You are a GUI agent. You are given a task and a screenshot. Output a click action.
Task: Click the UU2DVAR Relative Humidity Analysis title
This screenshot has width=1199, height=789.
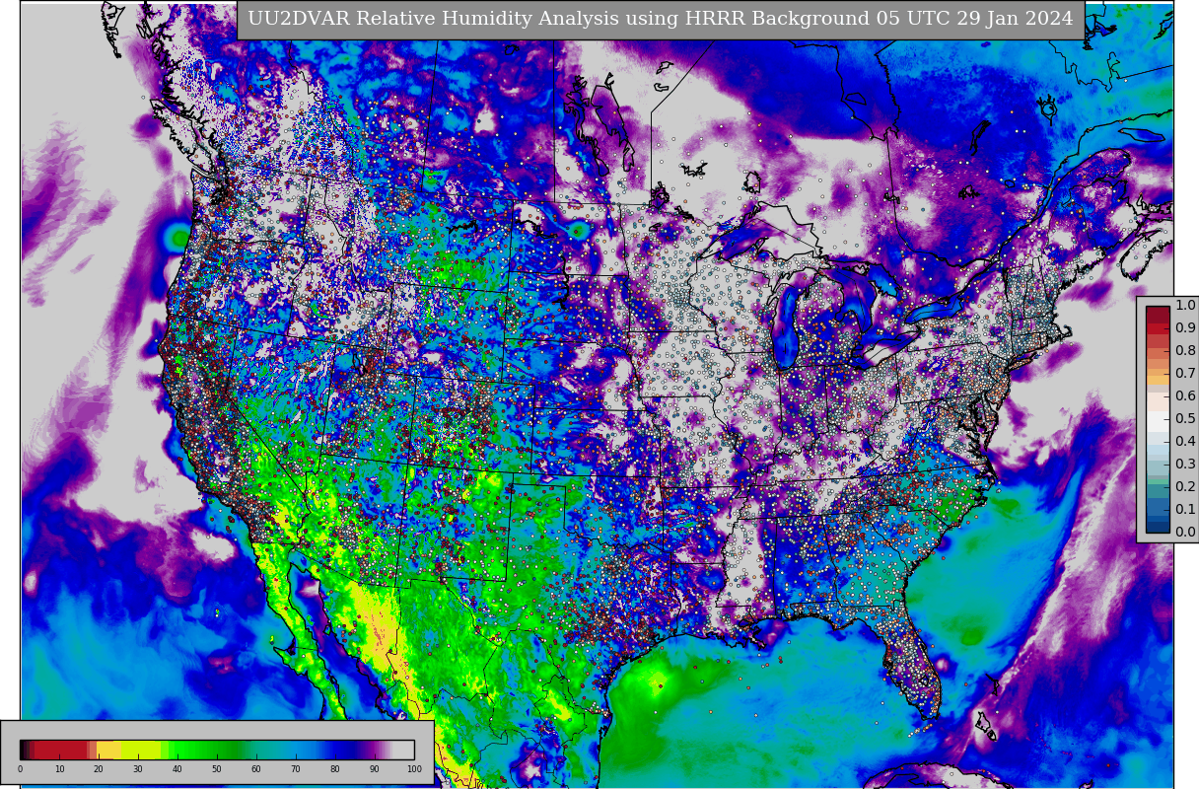tap(661, 19)
